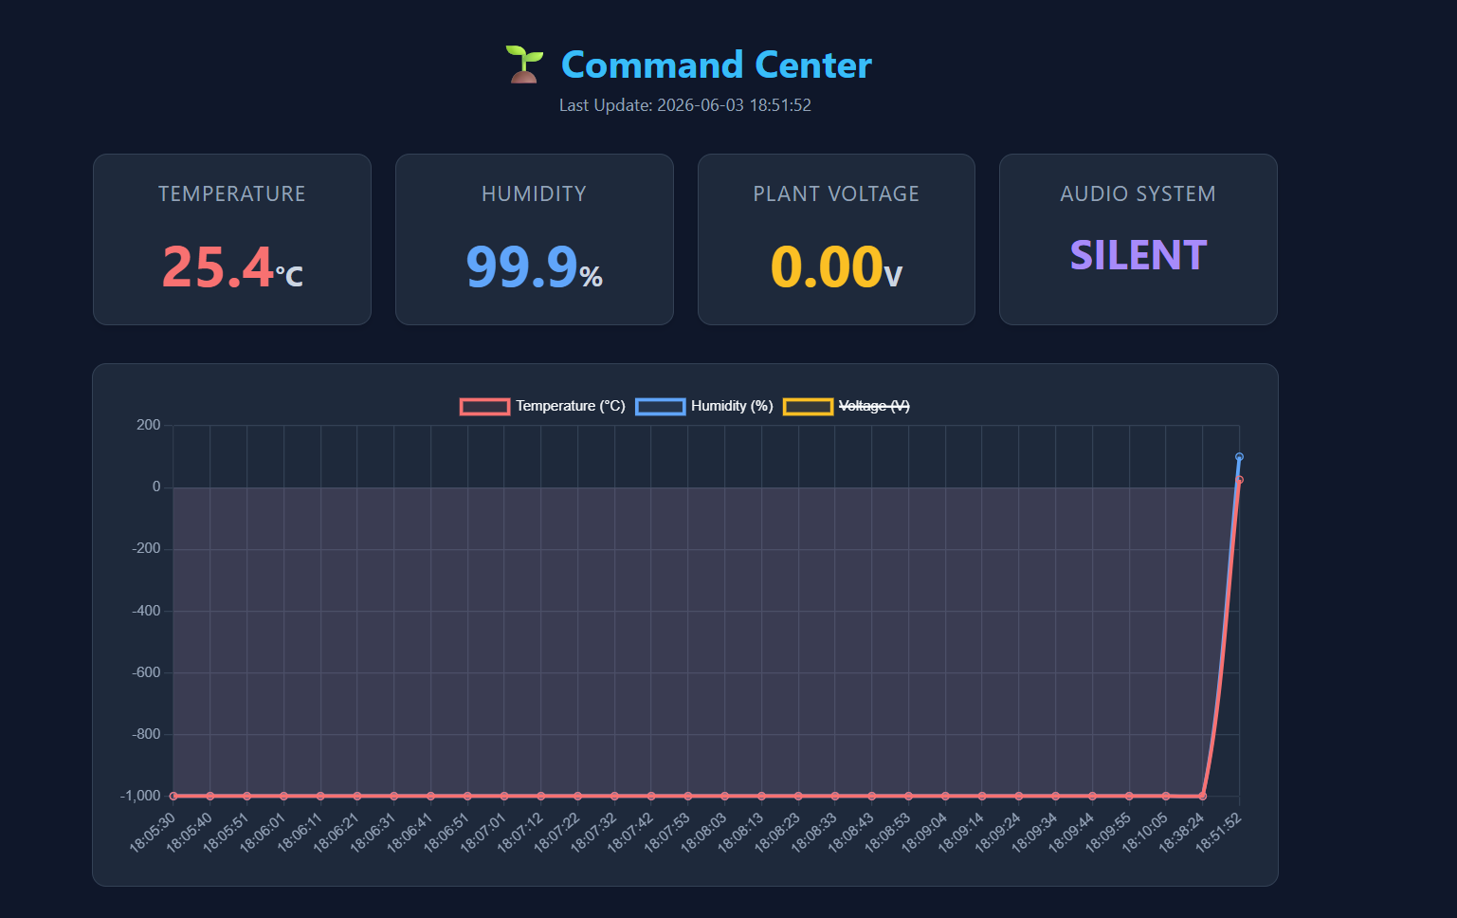Click the 18:10:05 time axis label
Screen dimensions: 1457x918
(x=1145, y=832)
